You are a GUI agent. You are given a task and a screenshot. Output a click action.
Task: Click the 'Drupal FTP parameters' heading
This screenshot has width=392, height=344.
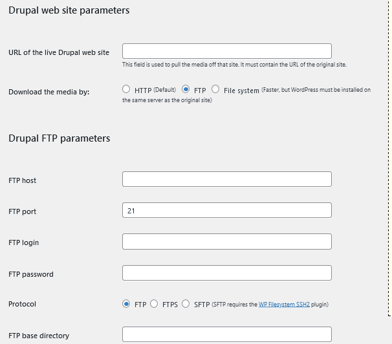[x=60, y=138]
